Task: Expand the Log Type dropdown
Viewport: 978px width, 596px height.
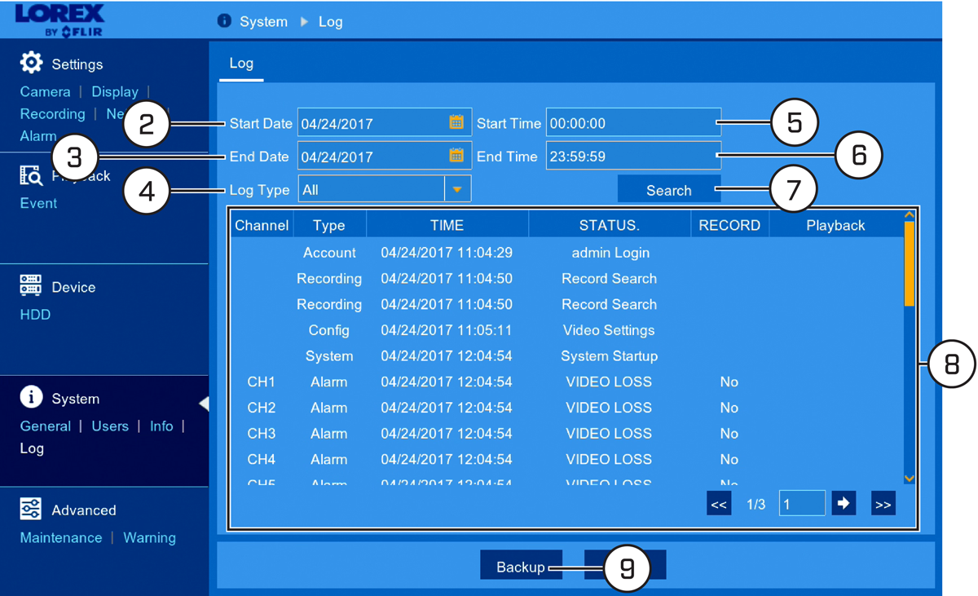Action: [x=457, y=189]
